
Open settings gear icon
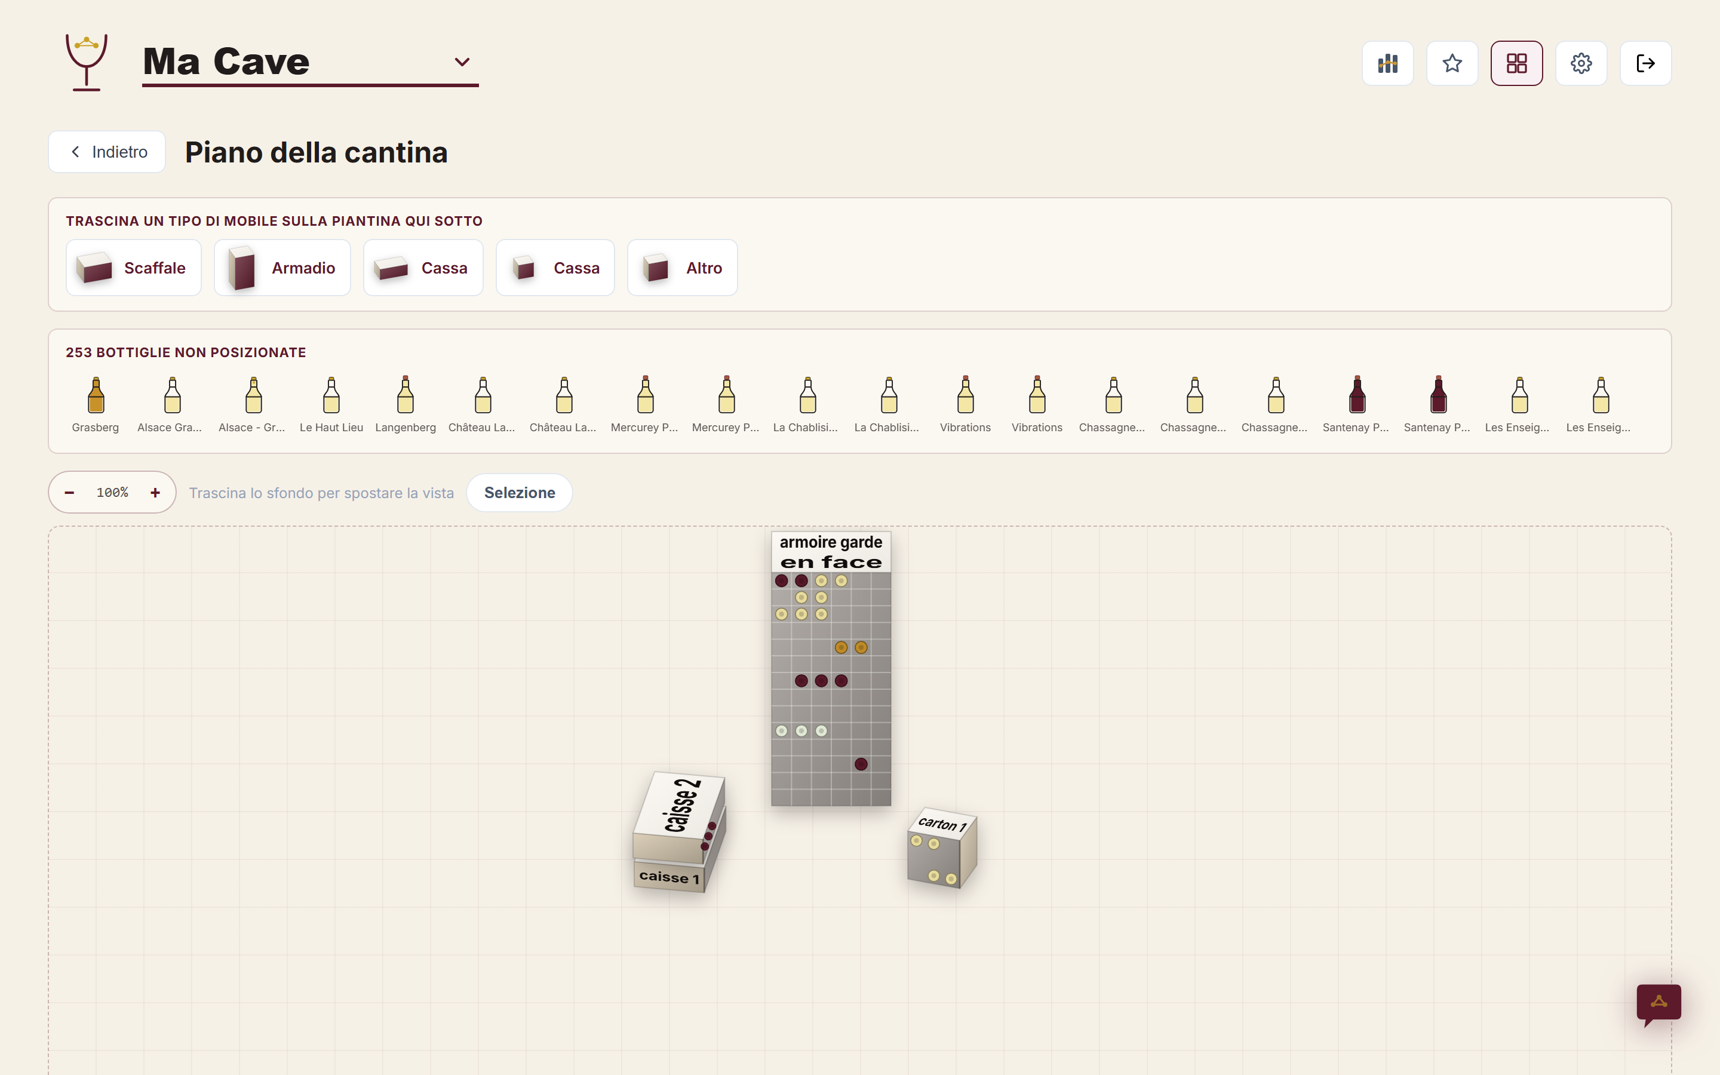coord(1581,63)
